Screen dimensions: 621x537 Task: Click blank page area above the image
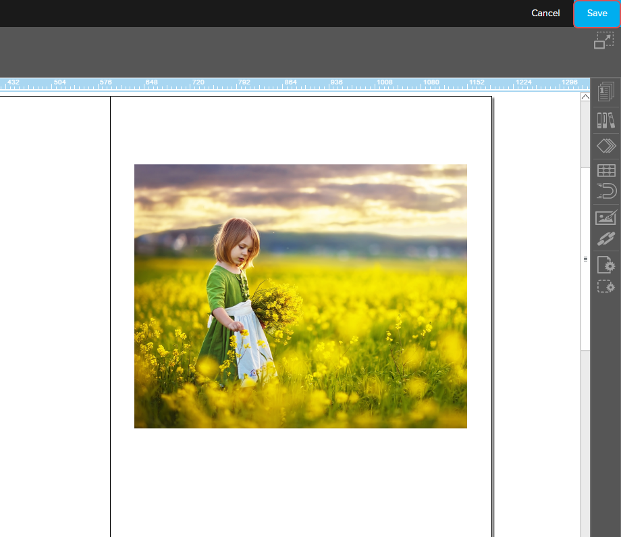(x=300, y=130)
